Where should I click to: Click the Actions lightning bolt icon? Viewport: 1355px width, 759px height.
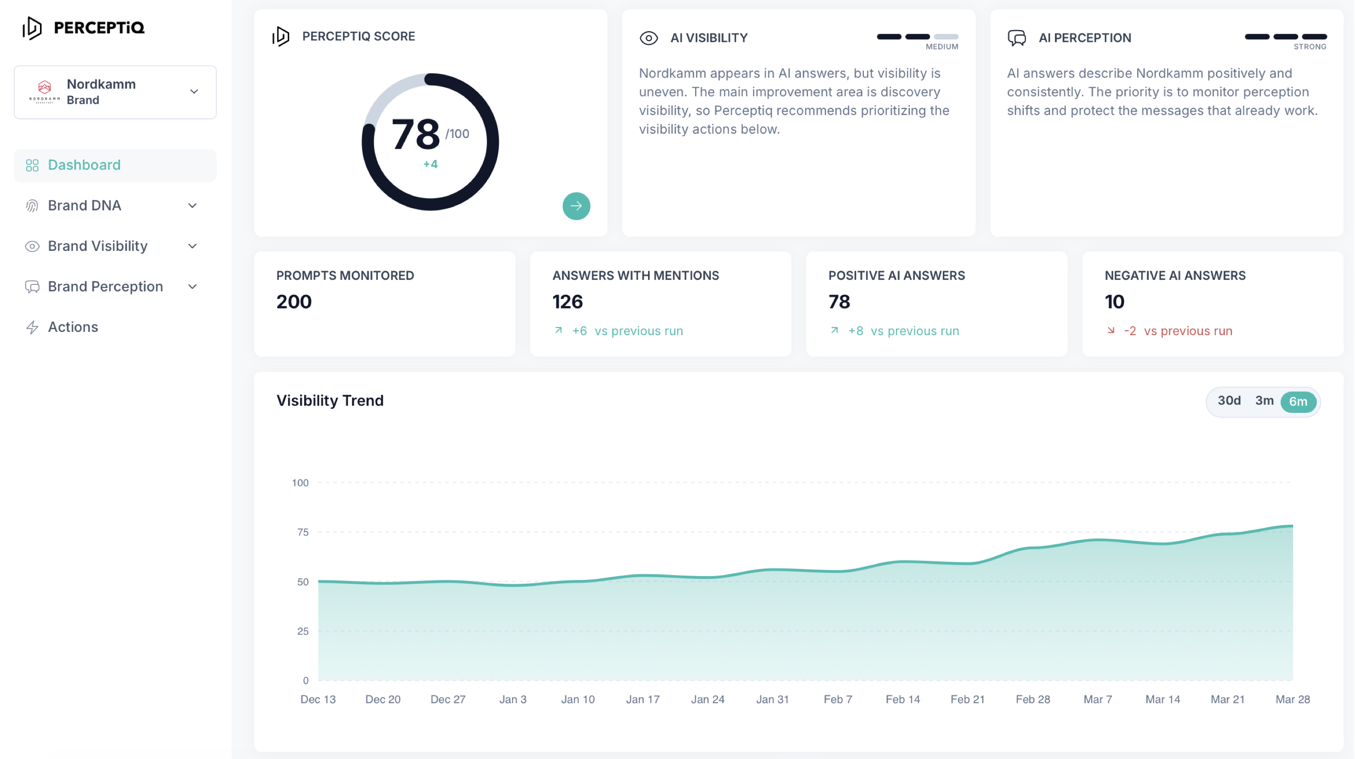click(32, 328)
